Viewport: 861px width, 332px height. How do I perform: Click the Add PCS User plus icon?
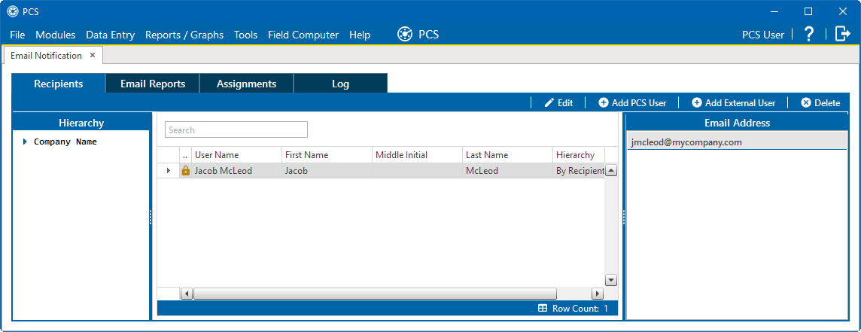(x=604, y=103)
